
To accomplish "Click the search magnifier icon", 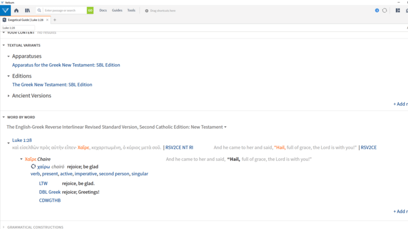I will point(39,11).
